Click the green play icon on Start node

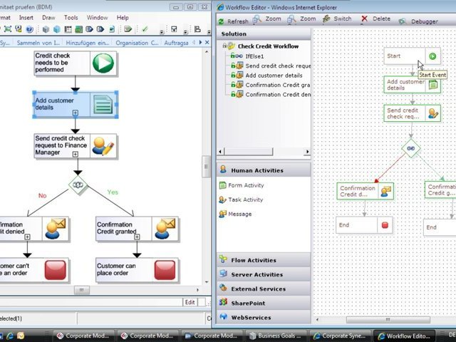point(432,56)
